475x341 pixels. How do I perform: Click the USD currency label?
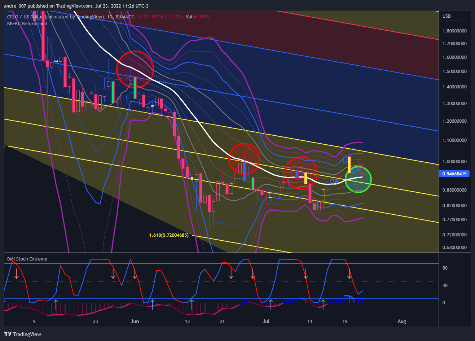447,16
